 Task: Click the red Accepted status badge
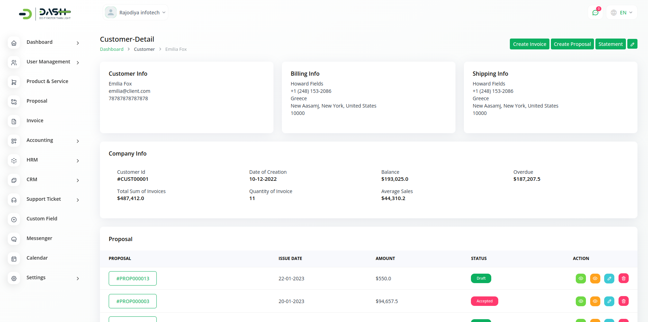click(x=484, y=301)
